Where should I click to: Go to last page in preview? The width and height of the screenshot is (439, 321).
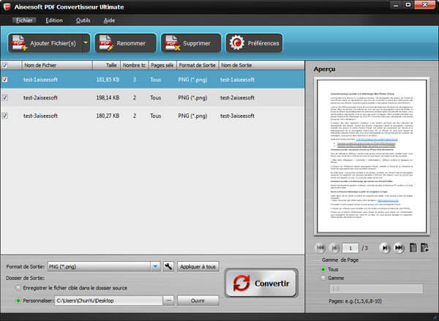tap(399, 248)
